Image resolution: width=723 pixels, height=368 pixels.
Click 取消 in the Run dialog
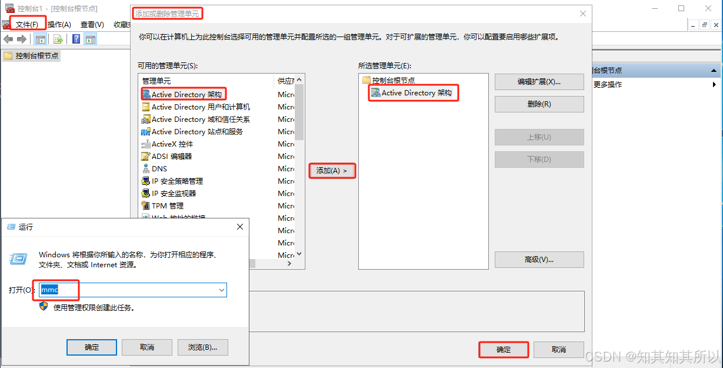pos(147,347)
